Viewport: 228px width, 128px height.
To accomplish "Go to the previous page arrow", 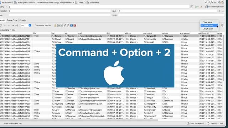I will (x=9, y=25).
